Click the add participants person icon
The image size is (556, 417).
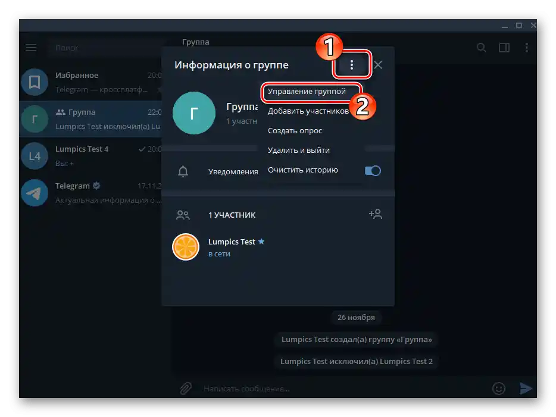(376, 214)
